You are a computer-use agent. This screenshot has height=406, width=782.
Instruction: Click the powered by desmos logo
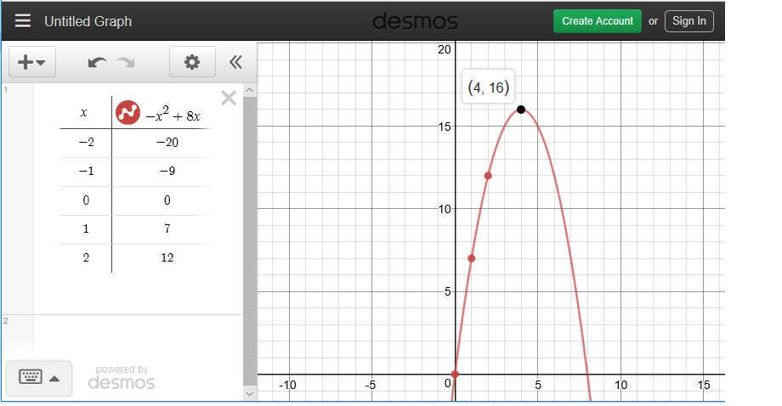pyautogui.click(x=122, y=378)
